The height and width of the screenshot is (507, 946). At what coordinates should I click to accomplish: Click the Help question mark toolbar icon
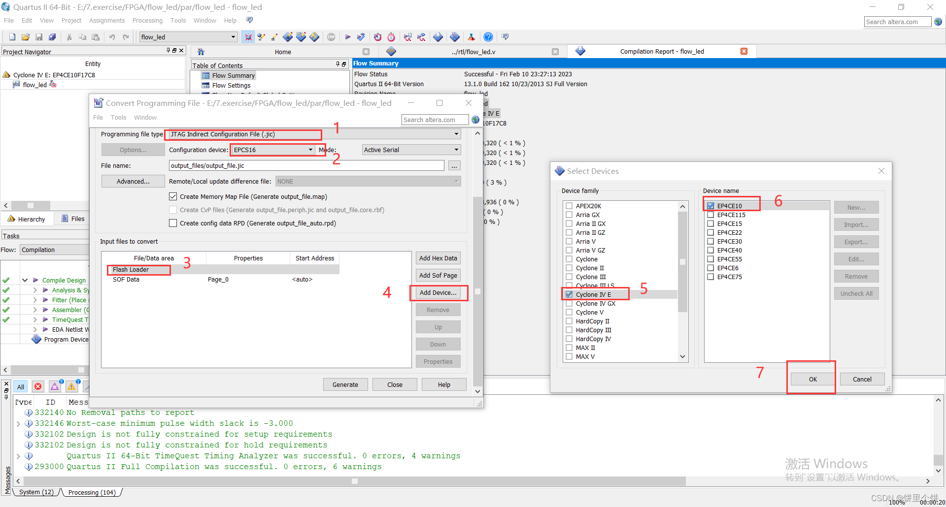point(488,37)
